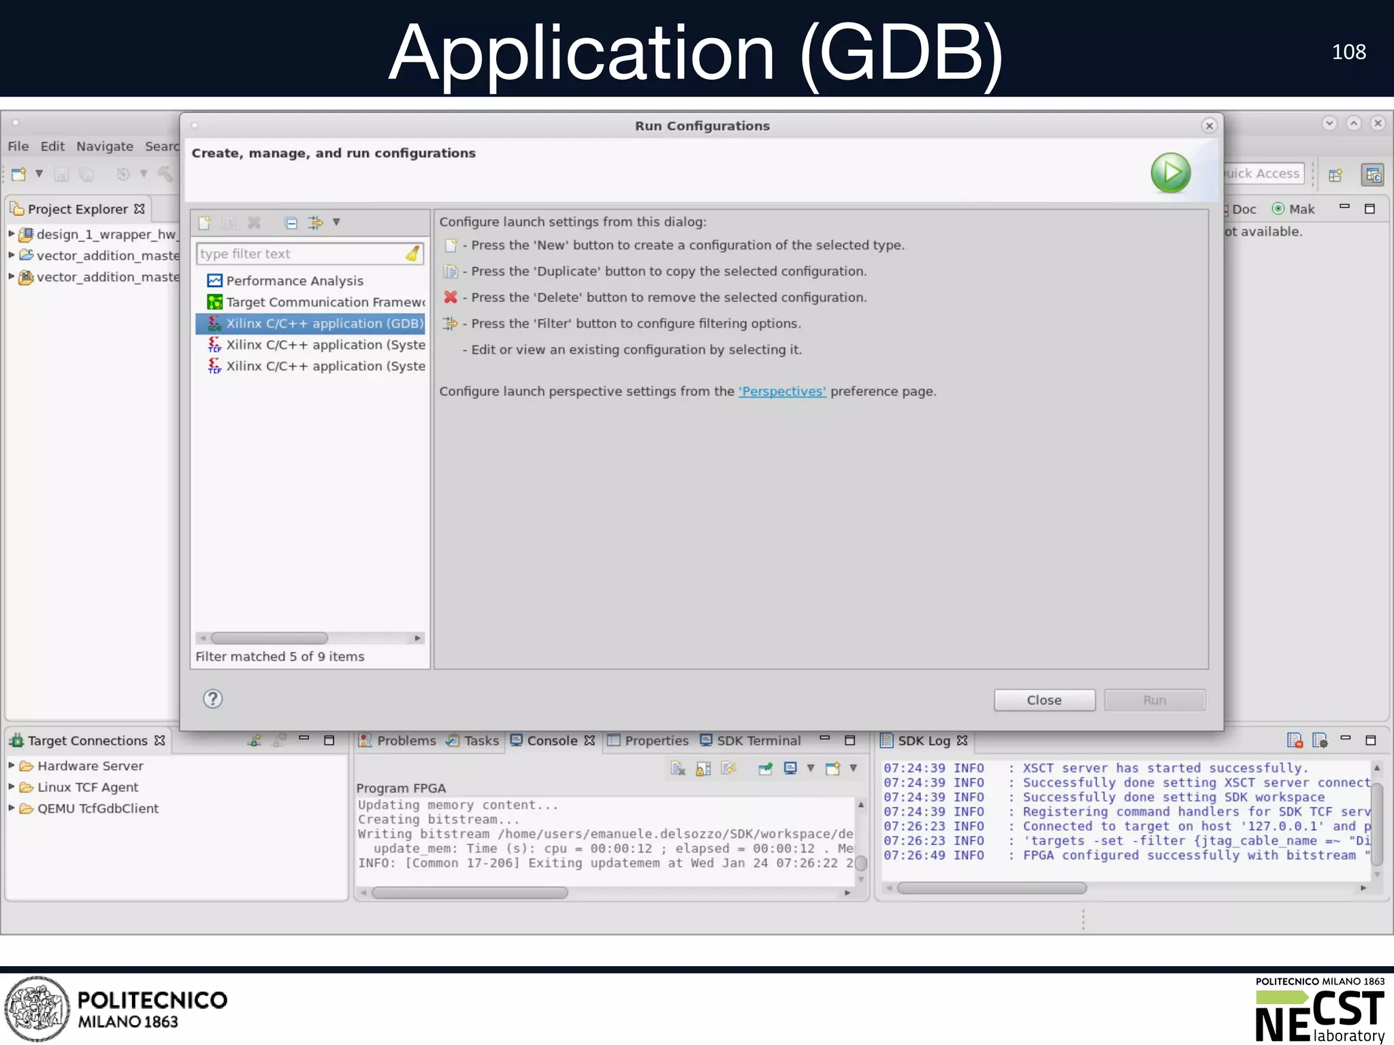Click the Pin Console icon
Viewport: 1394px width, 1045px height.
[765, 769]
